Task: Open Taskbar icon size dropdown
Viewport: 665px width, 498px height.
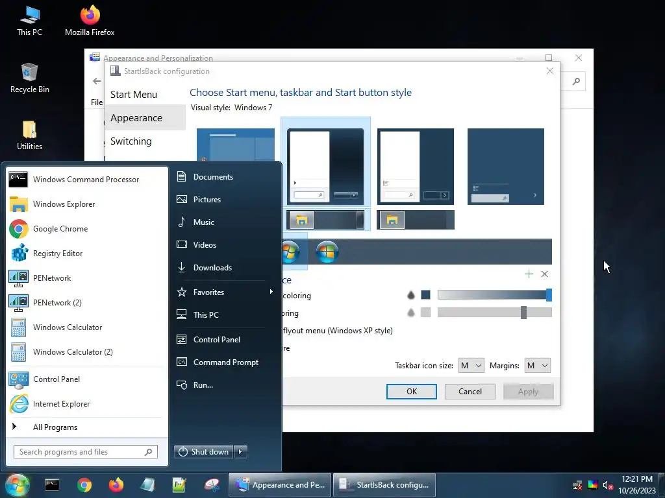Action: click(x=471, y=366)
